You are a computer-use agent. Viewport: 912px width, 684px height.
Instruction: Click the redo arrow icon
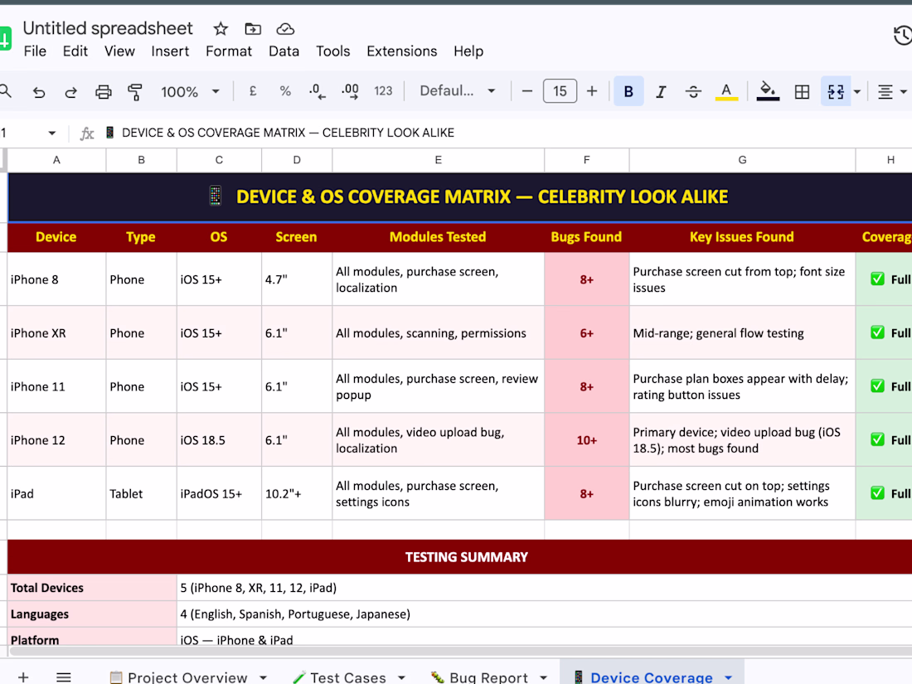coord(70,92)
